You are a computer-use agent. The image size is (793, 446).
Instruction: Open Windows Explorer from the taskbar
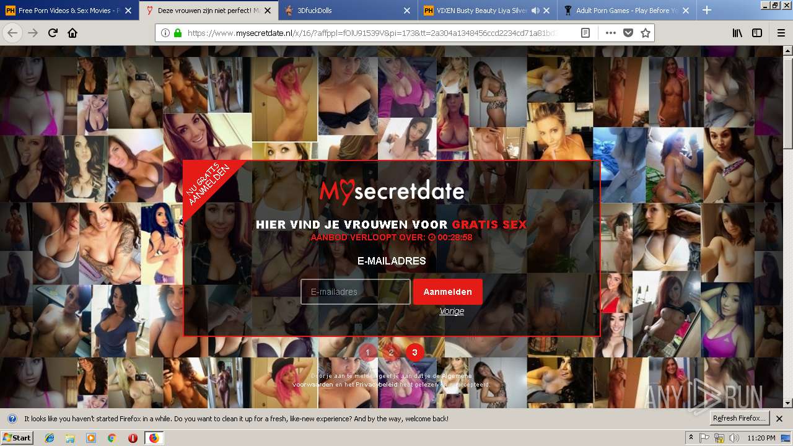click(x=70, y=438)
